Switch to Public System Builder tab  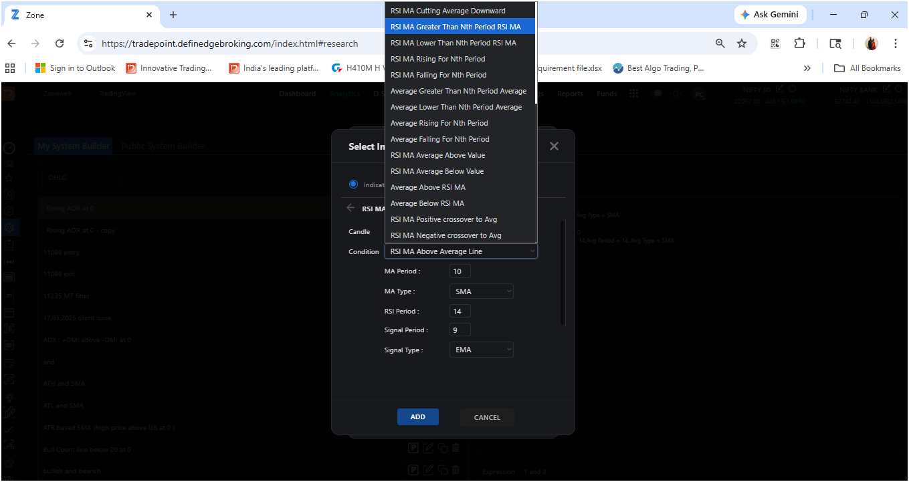coord(163,146)
